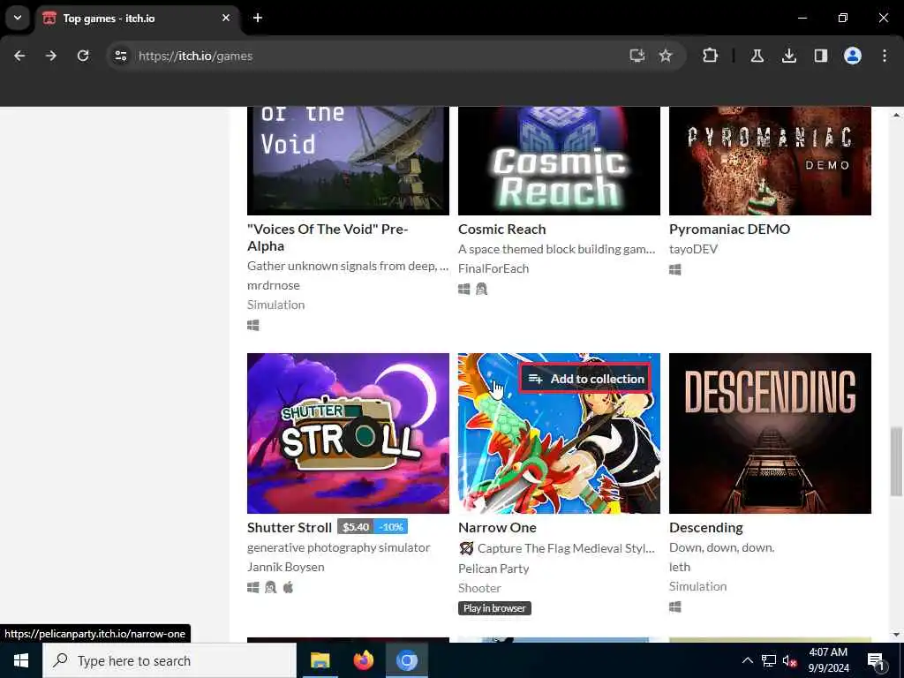Viewport: 904px width, 678px height.
Task: Go forward to the next page
Action: tap(51, 56)
